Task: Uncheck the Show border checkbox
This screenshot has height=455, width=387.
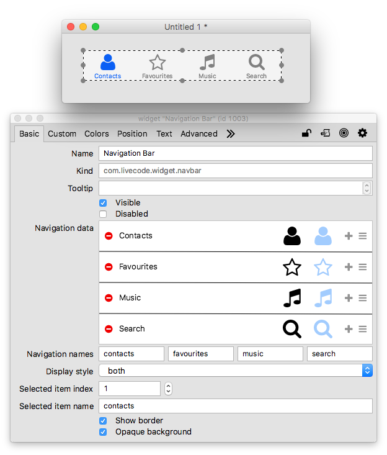Action: [x=103, y=421]
